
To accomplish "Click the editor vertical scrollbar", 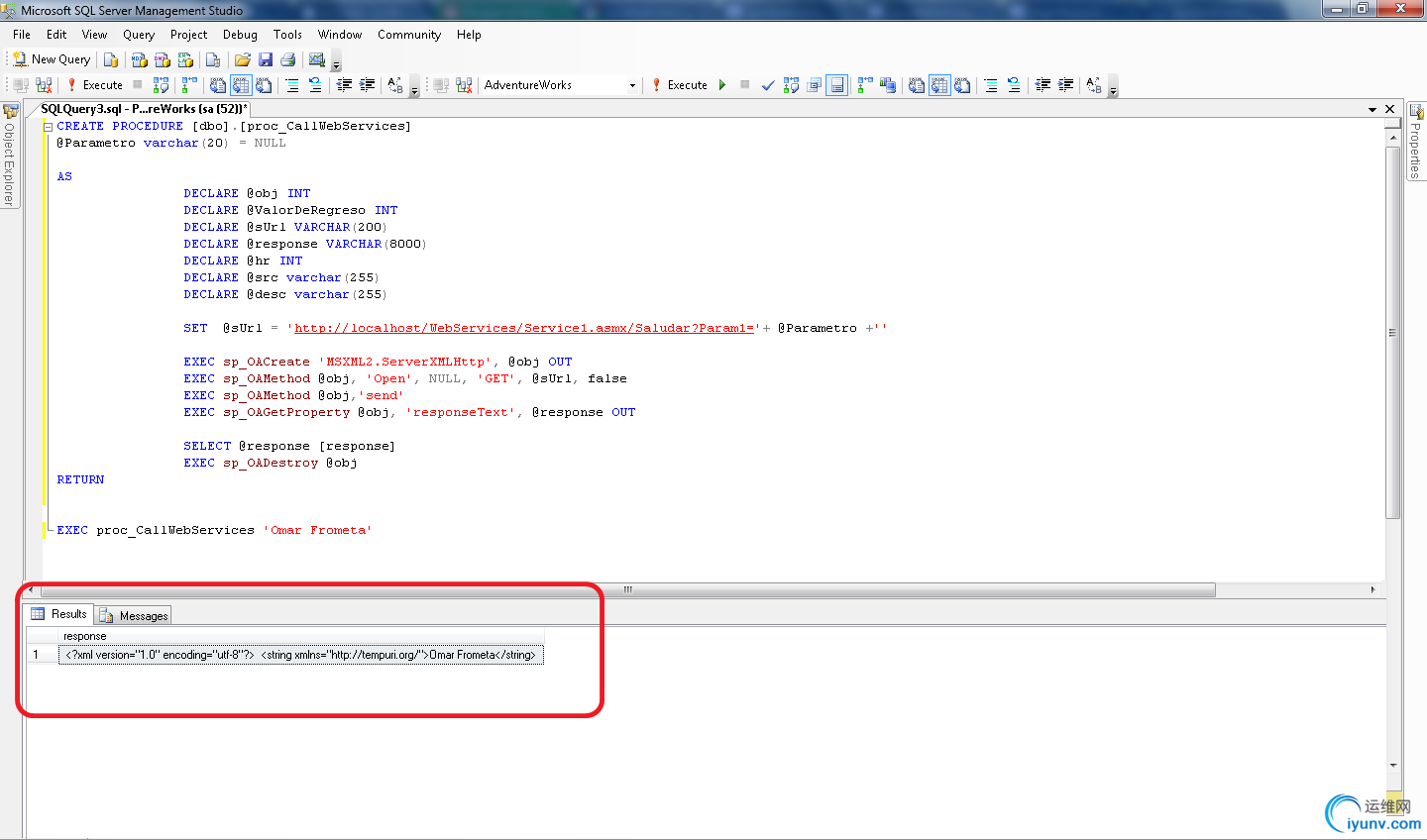I will click(x=1393, y=333).
